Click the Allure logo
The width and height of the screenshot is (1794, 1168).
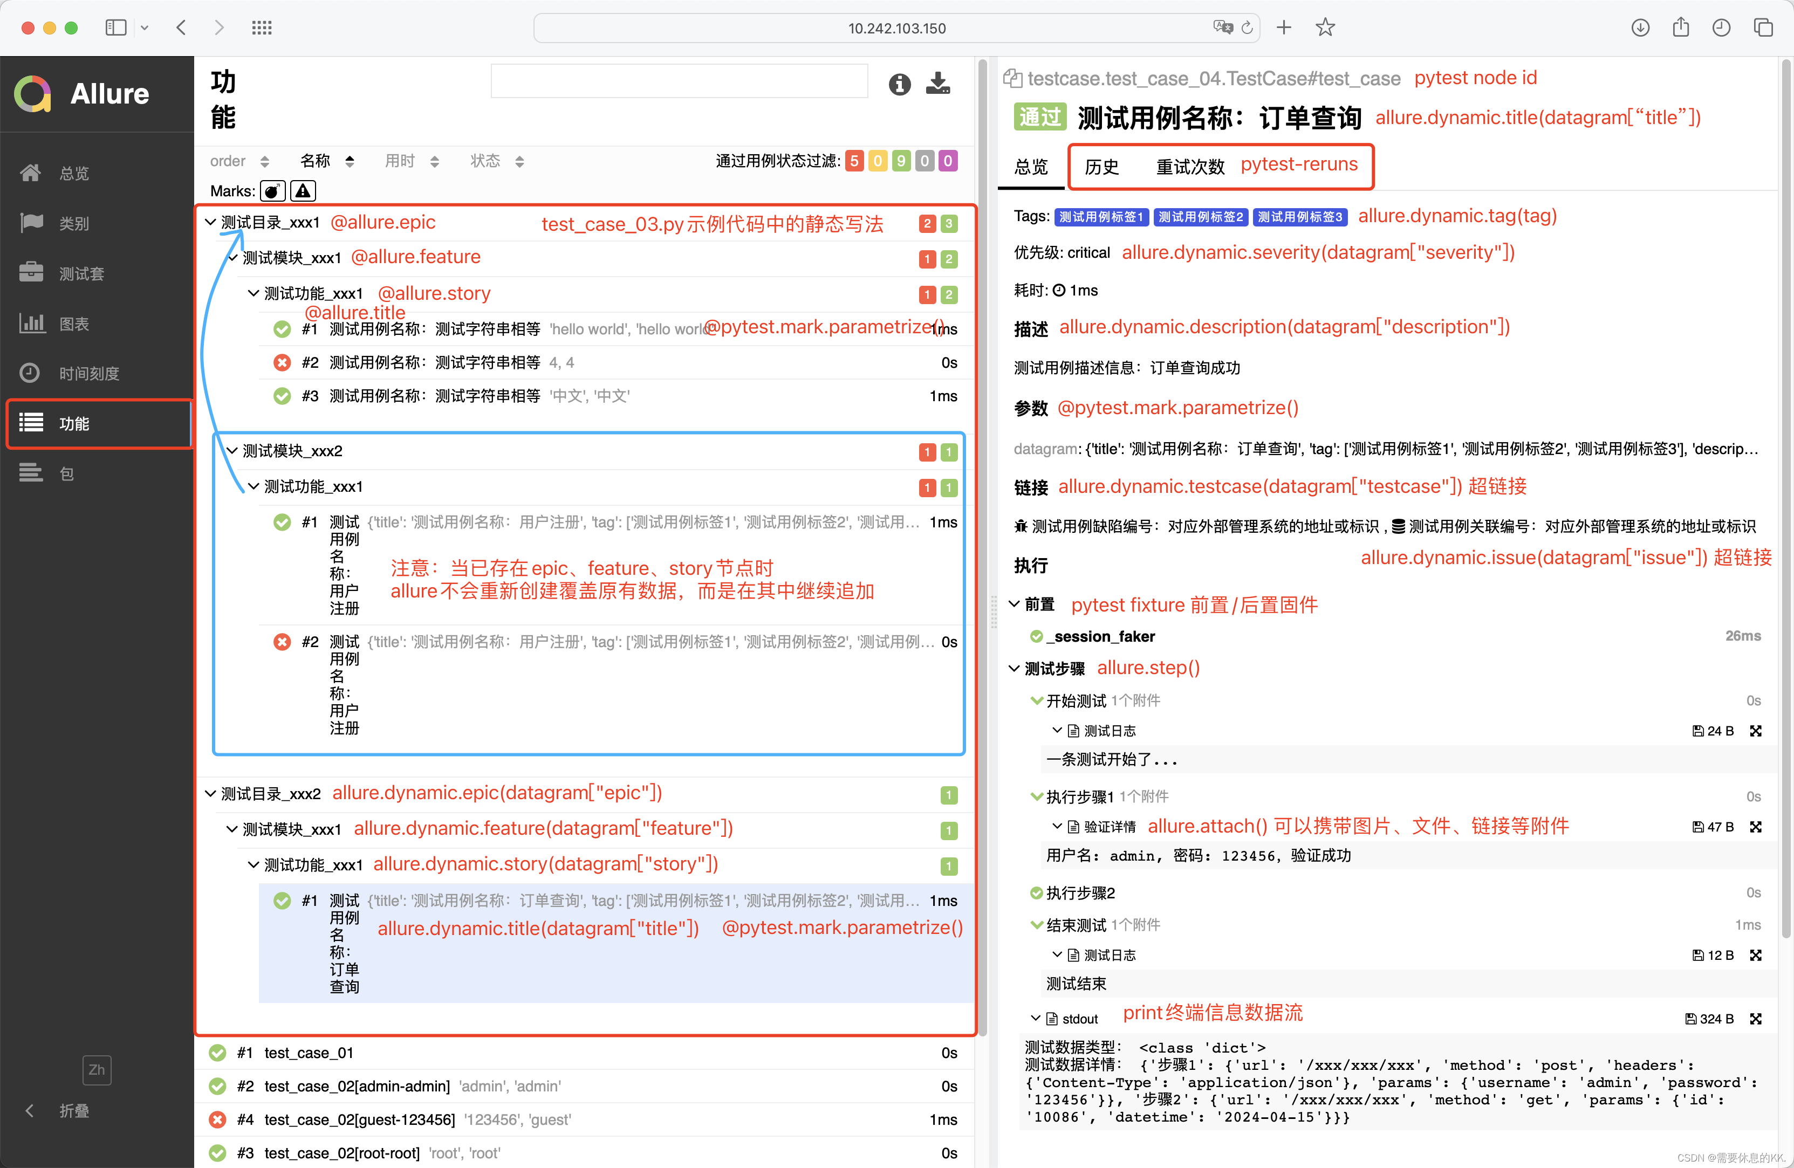(82, 93)
